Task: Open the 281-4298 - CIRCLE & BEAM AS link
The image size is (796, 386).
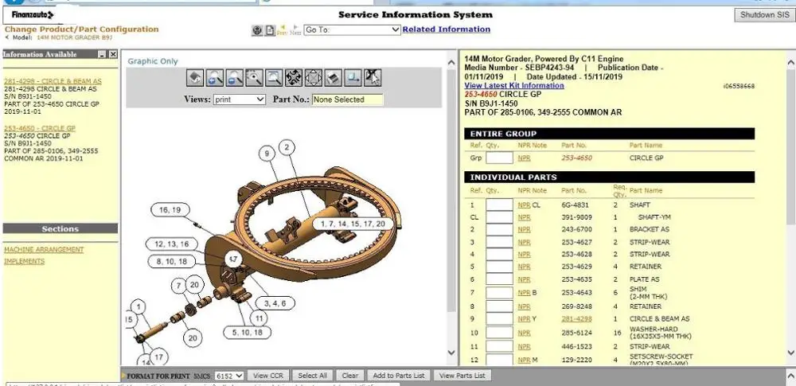Action: (53, 81)
